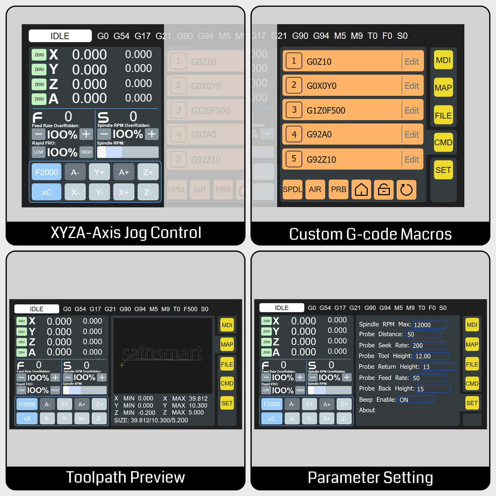The height and width of the screenshot is (496, 496).
Task: Increase feed rate override in Toolpath Preview panel
Action: tap(55, 377)
